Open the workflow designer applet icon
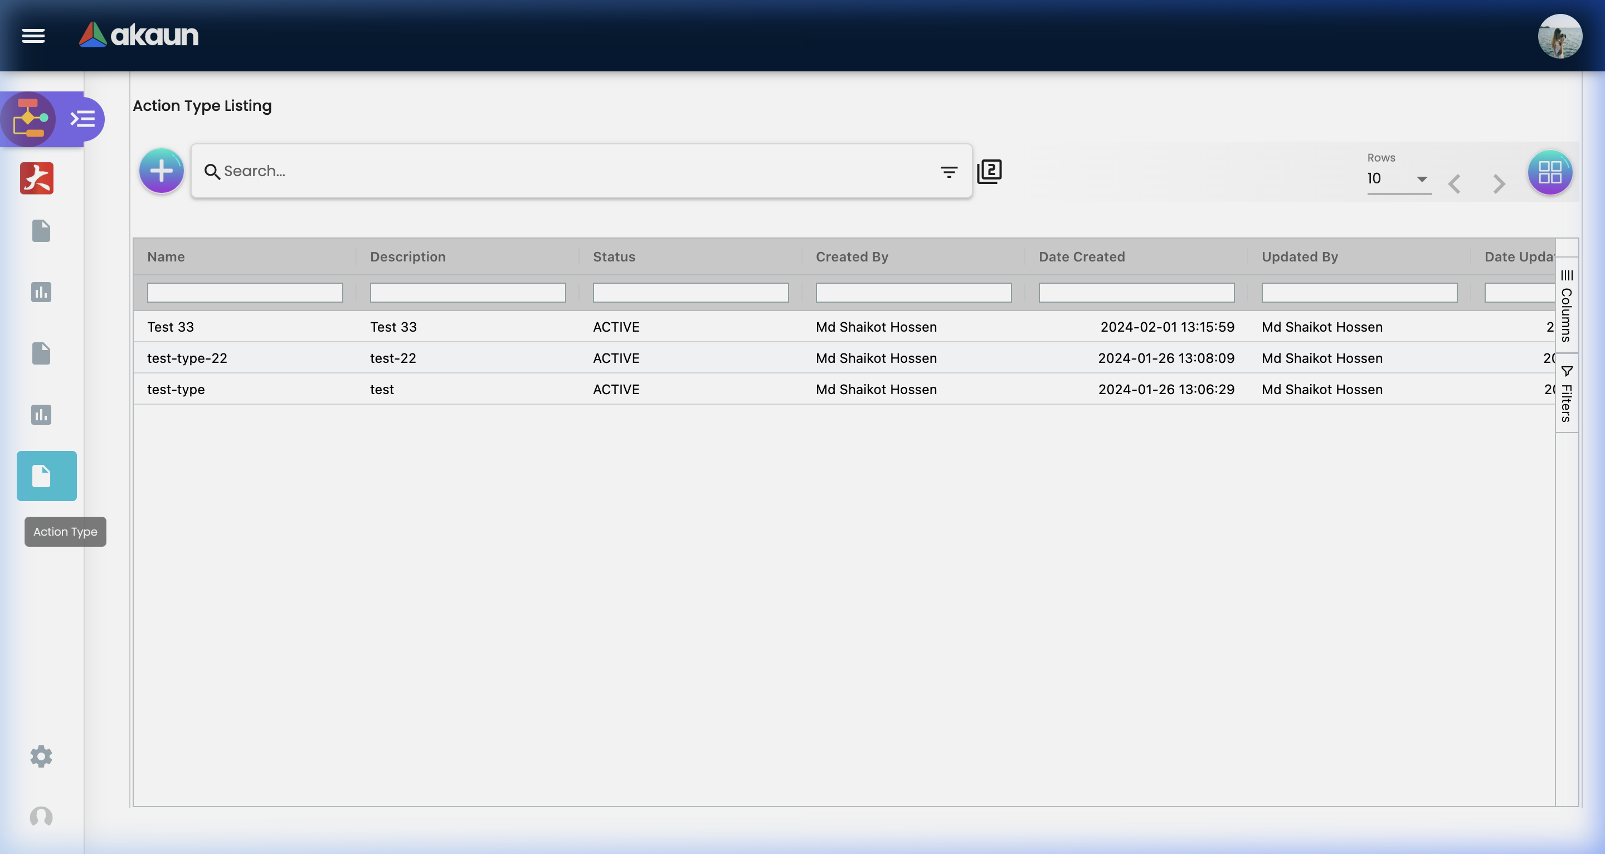1605x854 pixels. [28, 118]
